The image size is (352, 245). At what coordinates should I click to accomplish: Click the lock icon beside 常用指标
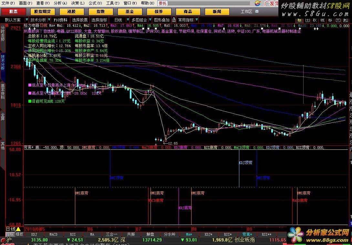174,20
